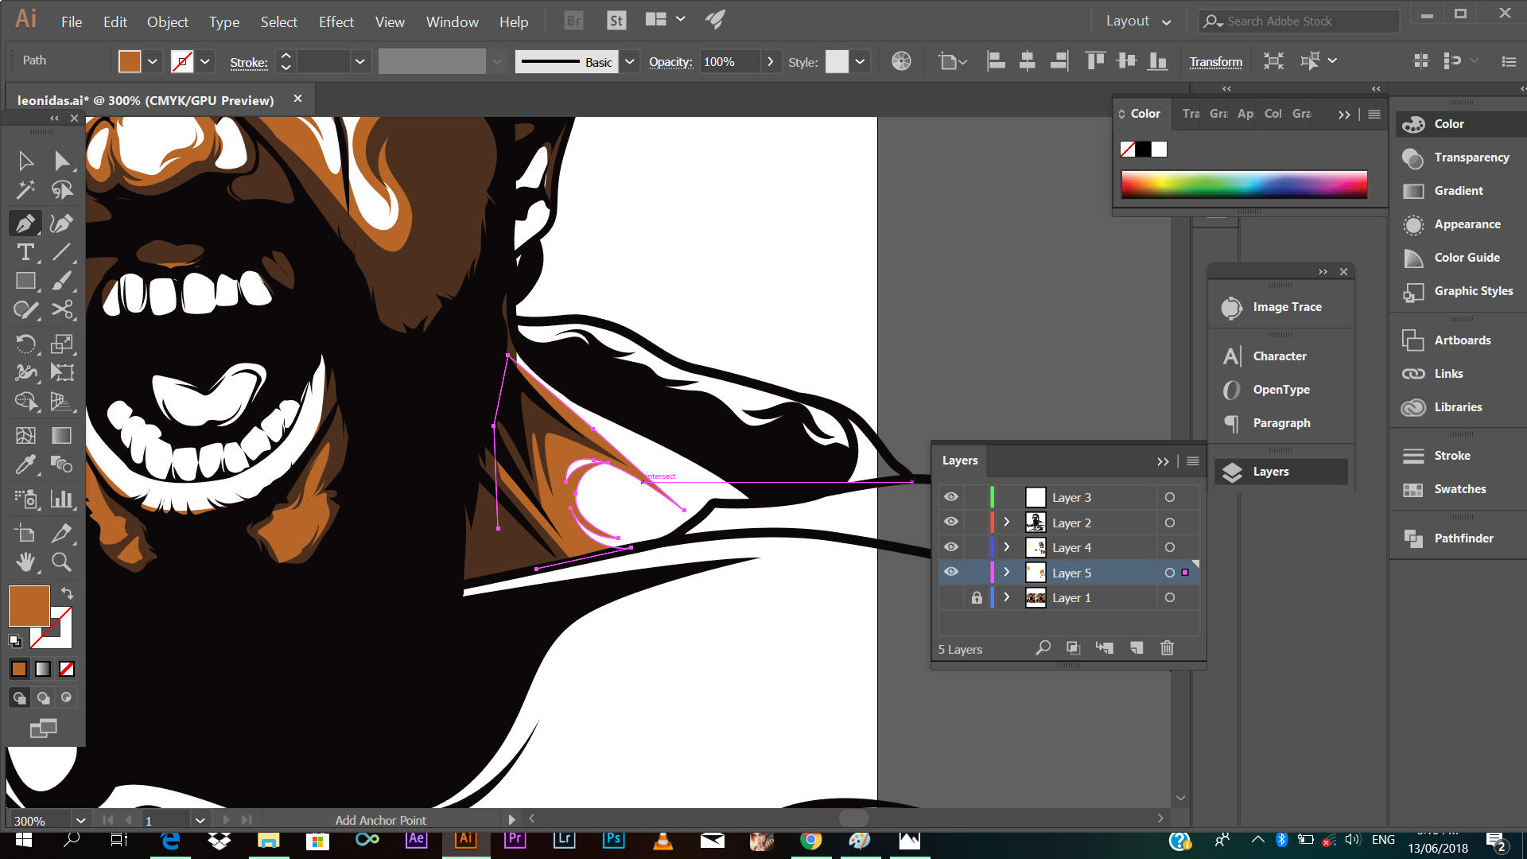Click the Delete Selection trash icon
Screen dimensions: 1527x859
pos(1167,648)
